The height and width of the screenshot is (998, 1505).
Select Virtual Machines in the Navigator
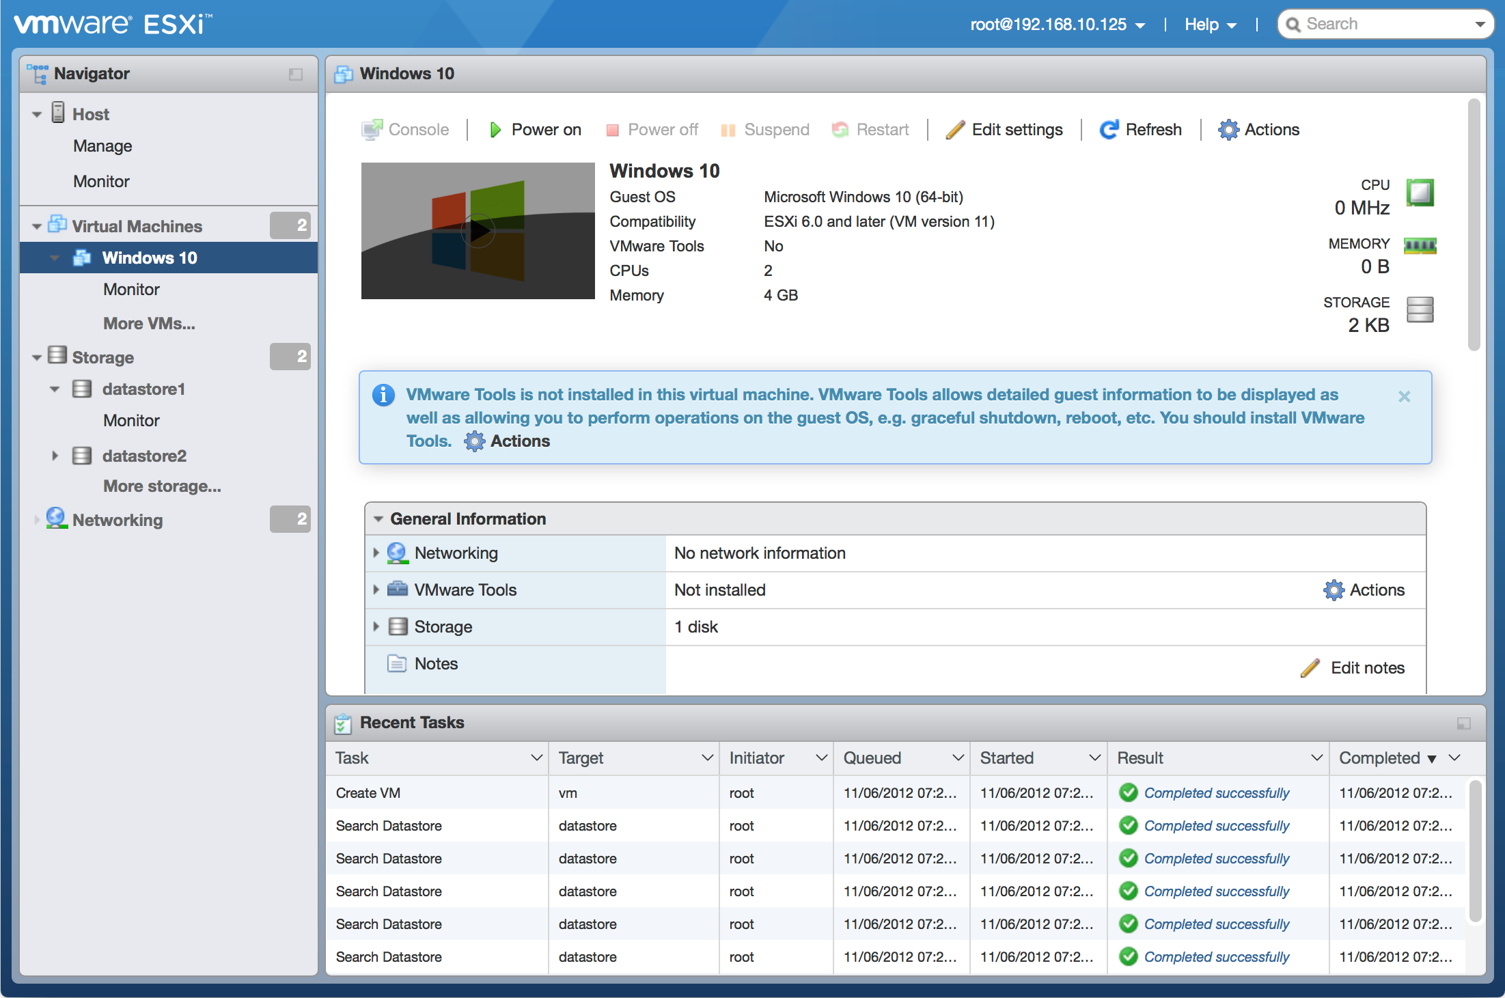coord(137,226)
